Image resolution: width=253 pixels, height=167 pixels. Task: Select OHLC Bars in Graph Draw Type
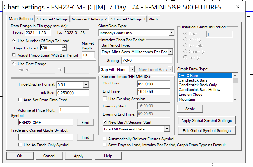tap(205, 75)
